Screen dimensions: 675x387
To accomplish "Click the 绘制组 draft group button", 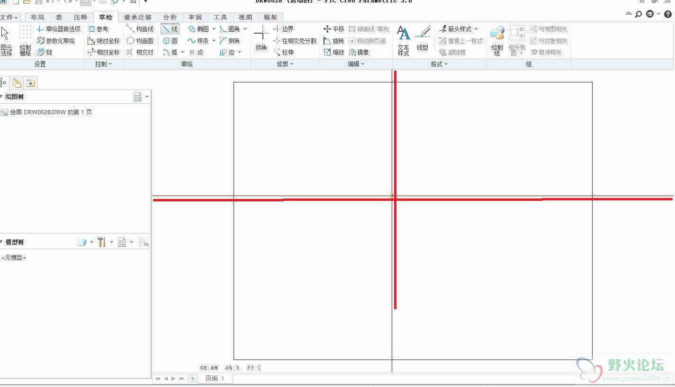I will pyautogui.click(x=497, y=41).
